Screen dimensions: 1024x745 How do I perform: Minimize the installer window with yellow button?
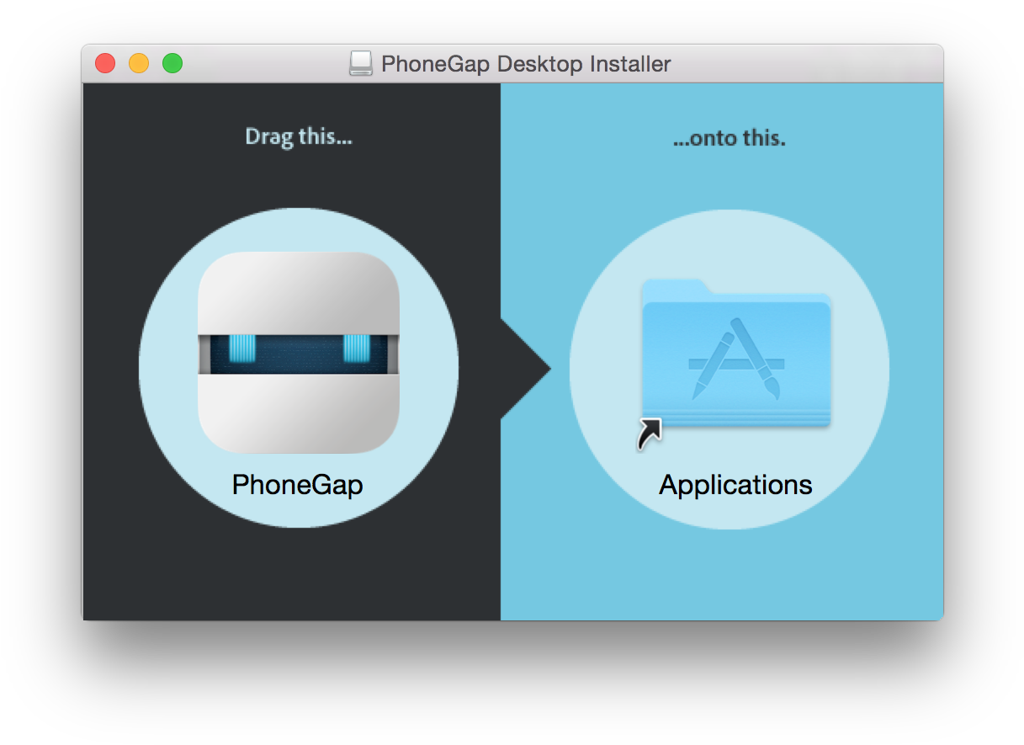(x=139, y=63)
